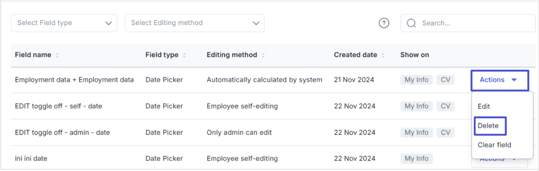The height and width of the screenshot is (171, 539).
Task: Select Clear field in Actions menu
Action: pyautogui.click(x=494, y=145)
